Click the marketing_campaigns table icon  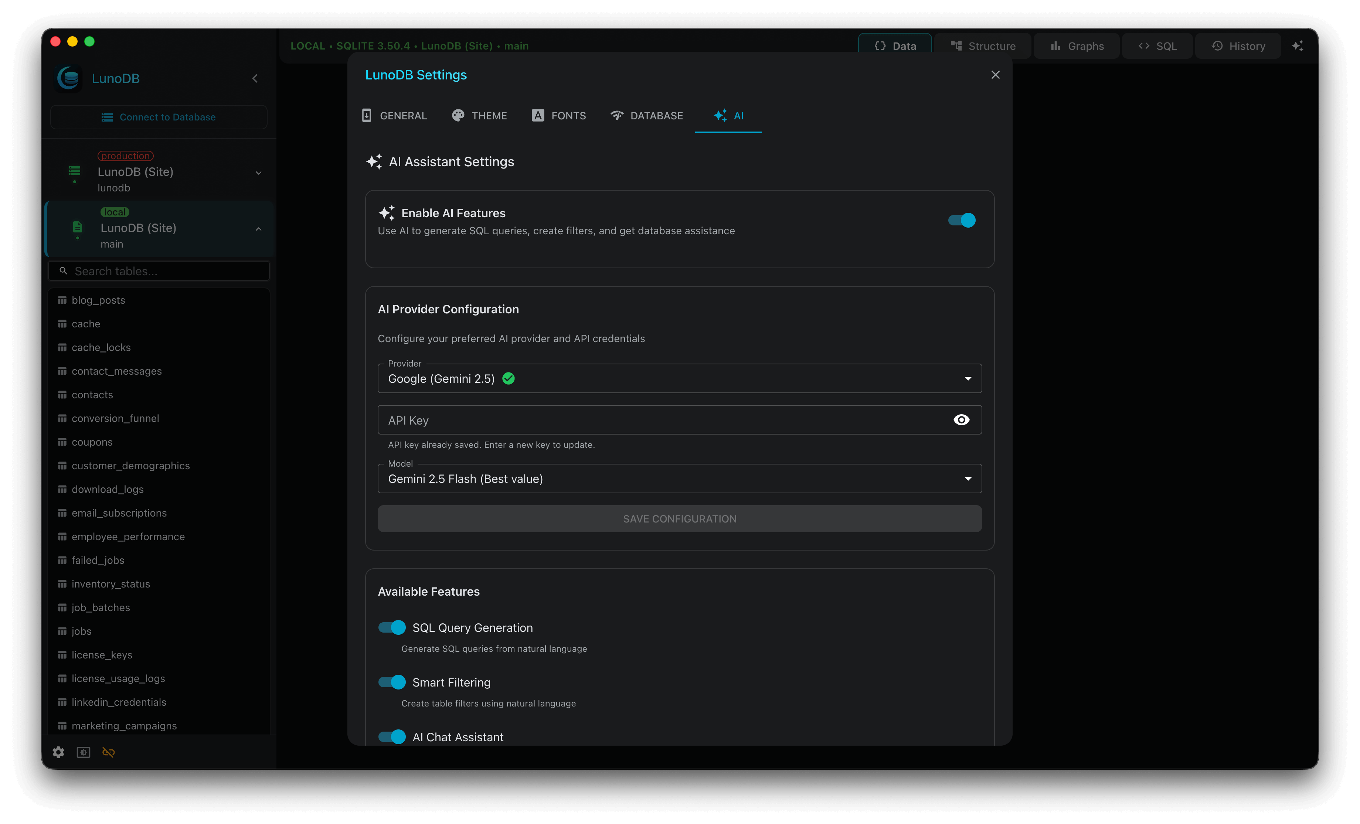click(x=62, y=726)
